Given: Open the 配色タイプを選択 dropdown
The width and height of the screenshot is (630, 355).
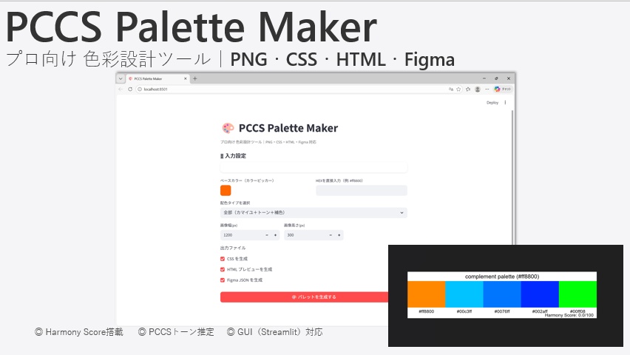Looking at the screenshot, I should [314, 213].
